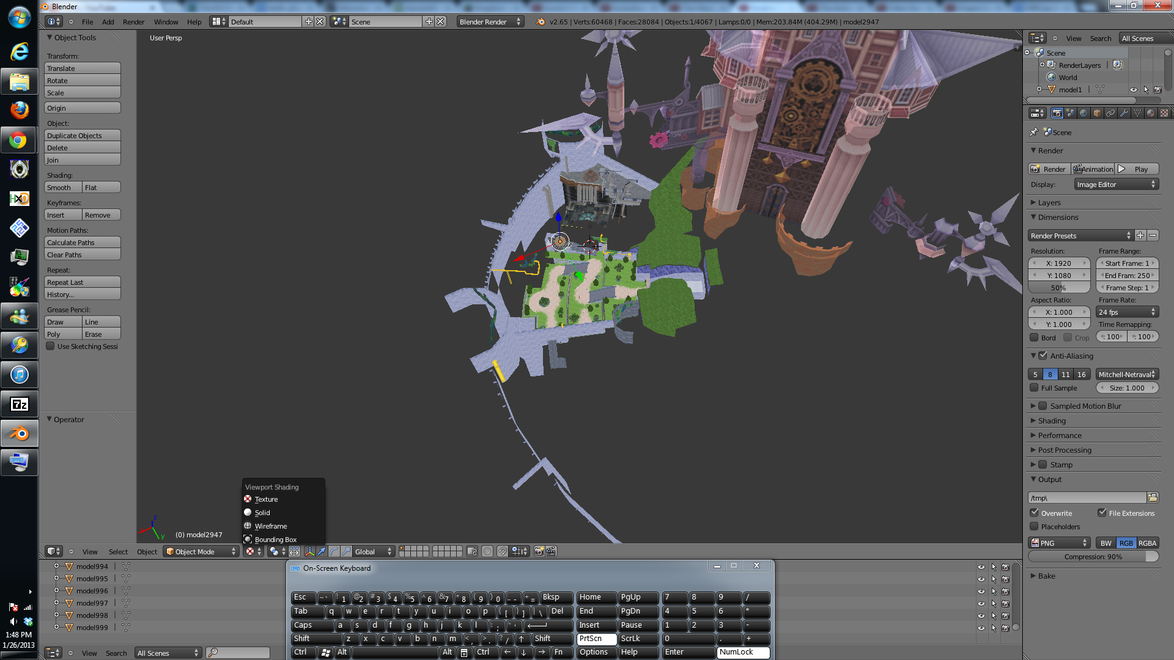Image resolution: width=1174 pixels, height=660 pixels.
Task: Open the Texture tab (checker icon)
Action: point(1165,113)
